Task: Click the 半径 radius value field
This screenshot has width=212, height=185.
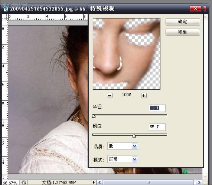Action: [x=157, y=108]
